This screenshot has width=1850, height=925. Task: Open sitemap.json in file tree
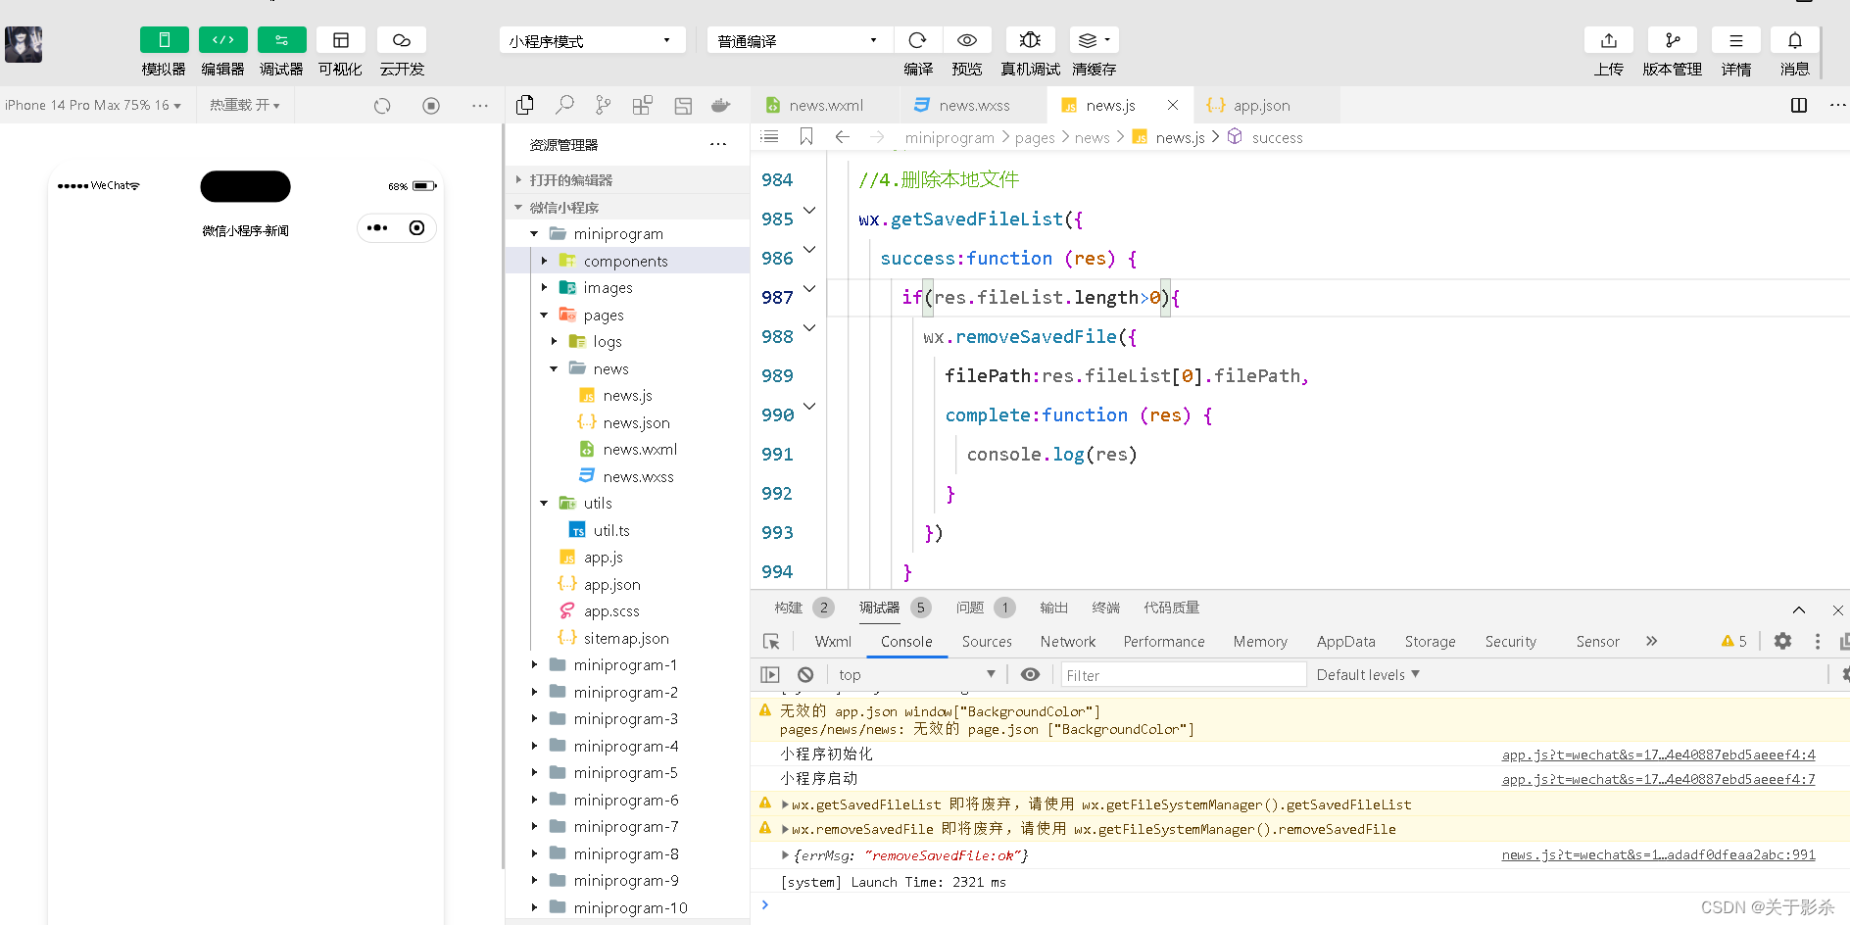point(626,639)
